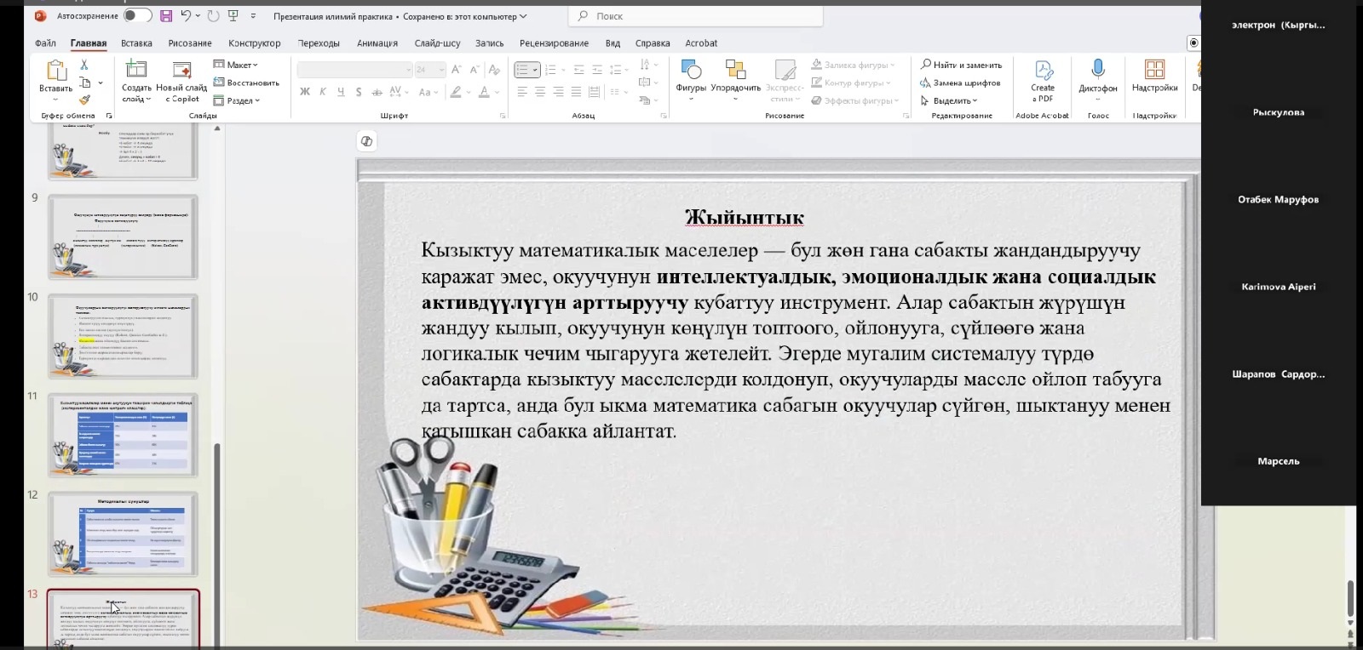Toggle the AutoSave switch
This screenshot has height=650, width=1363.
[136, 16]
